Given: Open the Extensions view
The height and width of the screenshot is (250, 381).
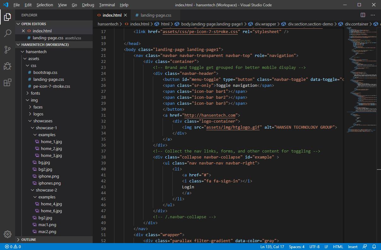Looking at the screenshot, I should pyautogui.click(x=8, y=83).
